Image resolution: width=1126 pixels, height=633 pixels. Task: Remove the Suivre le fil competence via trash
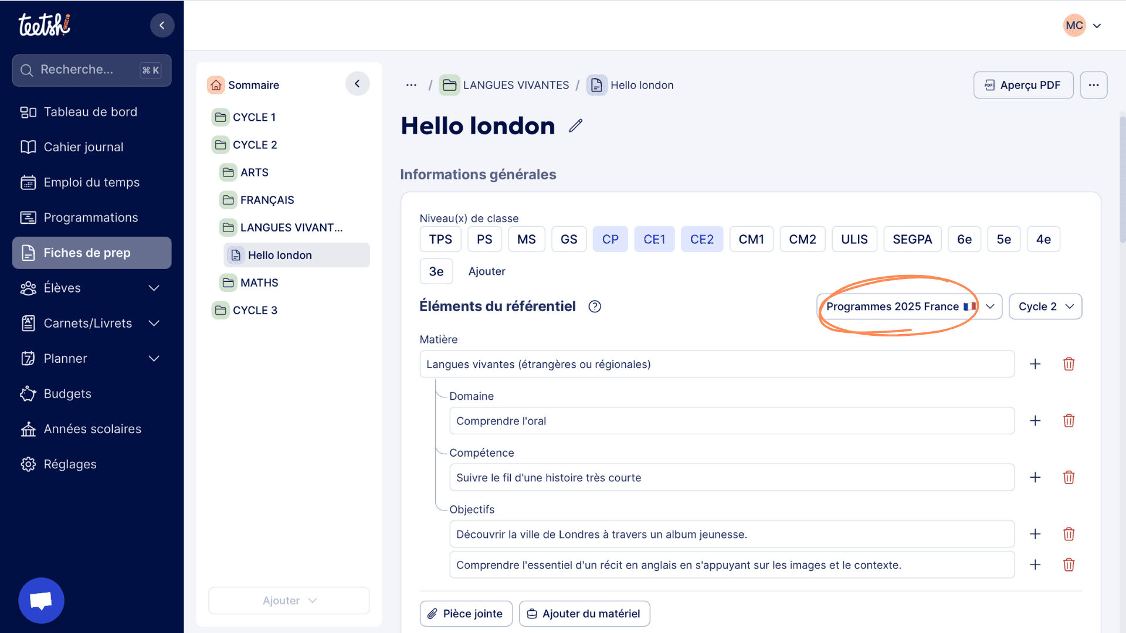coord(1069,478)
